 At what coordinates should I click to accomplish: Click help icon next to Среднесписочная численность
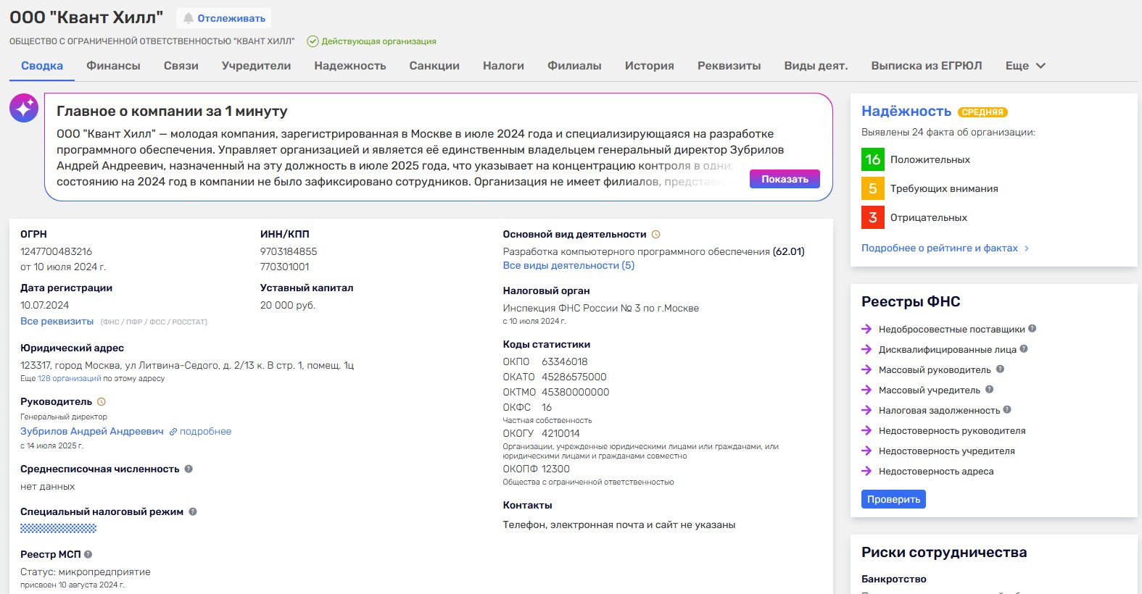click(189, 469)
